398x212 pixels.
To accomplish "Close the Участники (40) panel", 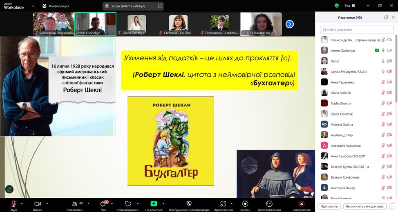I will 393,18.
